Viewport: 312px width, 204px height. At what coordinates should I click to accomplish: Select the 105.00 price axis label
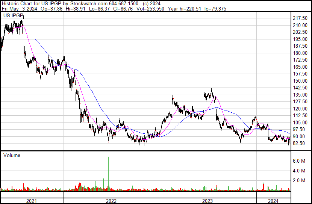(x=300, y=123)
